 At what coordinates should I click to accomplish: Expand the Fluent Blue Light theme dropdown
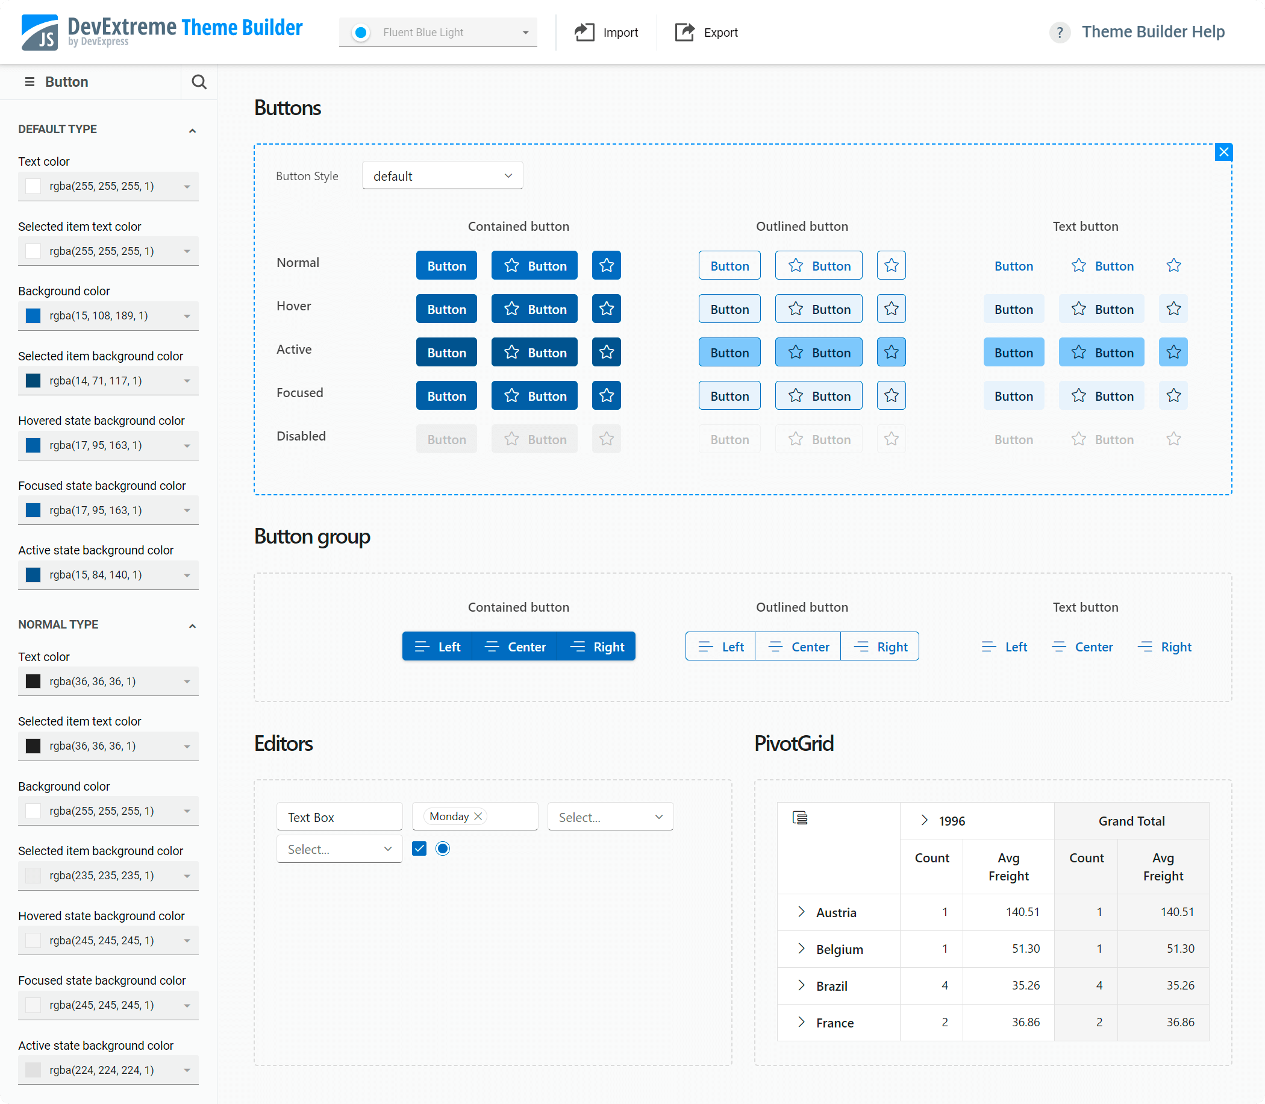pos(525,33)
